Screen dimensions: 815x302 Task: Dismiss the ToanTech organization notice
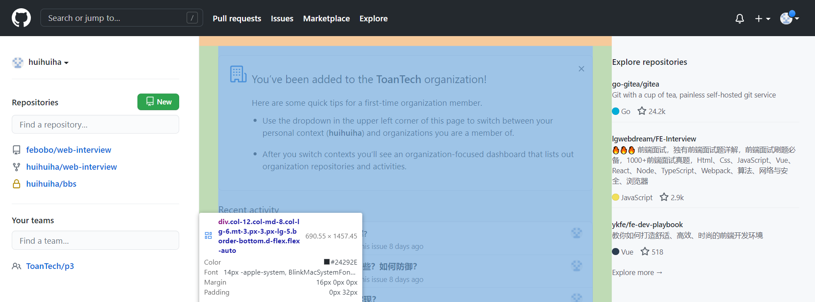tap(581, 69)
